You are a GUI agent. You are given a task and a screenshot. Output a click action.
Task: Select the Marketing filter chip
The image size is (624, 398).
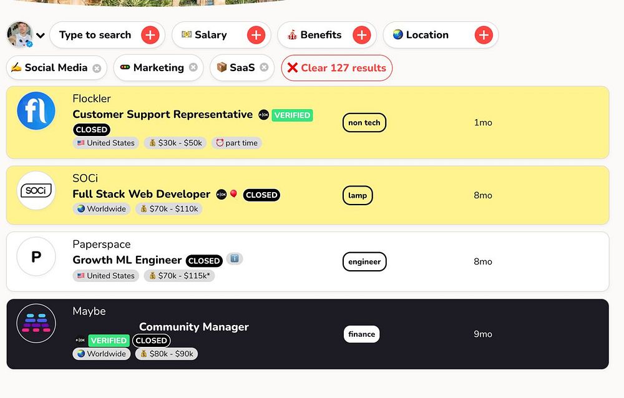158,67
